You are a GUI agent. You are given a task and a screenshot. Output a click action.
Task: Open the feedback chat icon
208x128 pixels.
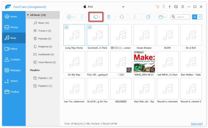point(176,7)
